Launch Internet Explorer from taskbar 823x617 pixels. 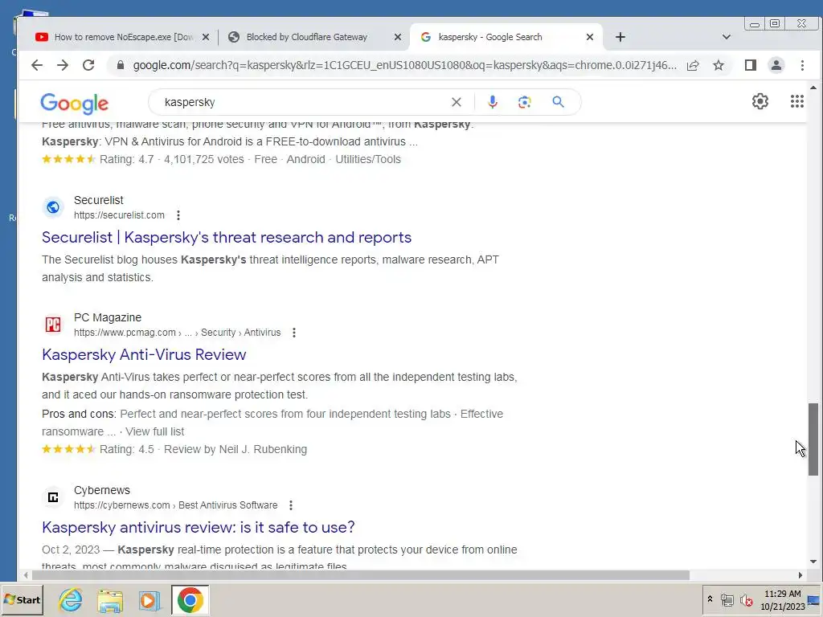click(x=71, y=600)
